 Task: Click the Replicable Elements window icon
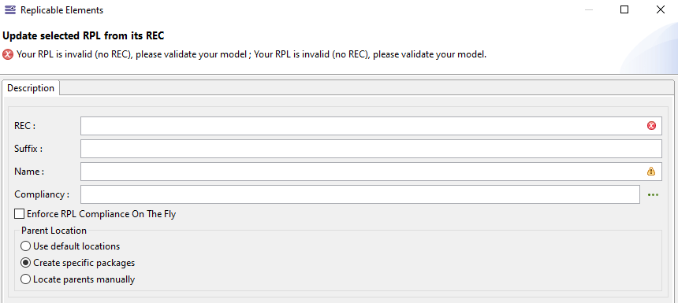click(x=10, y=9)
